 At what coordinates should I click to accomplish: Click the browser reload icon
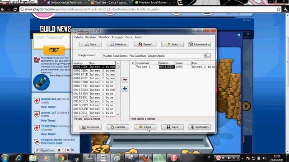pos(15,9)
